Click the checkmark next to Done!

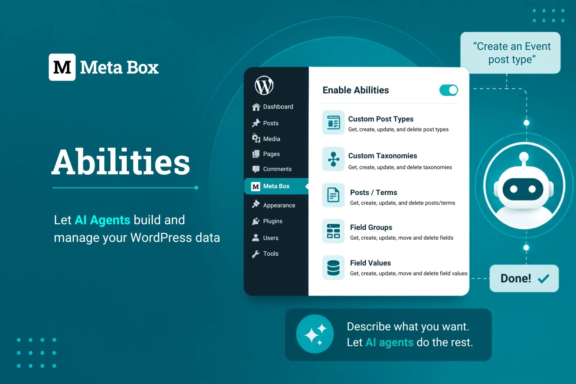click(x=543, y=279)
